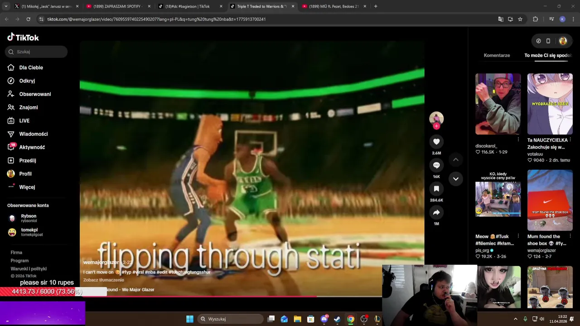Bookmark this page with star icon
Viewport: 580px width, 326px height.
coord(520,19)
